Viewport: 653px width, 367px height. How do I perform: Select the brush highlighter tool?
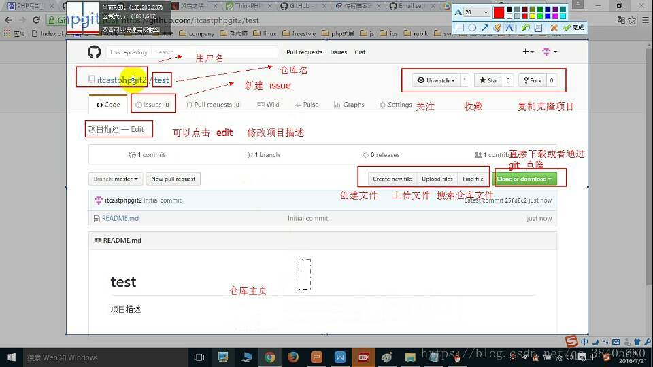point(497,27)
